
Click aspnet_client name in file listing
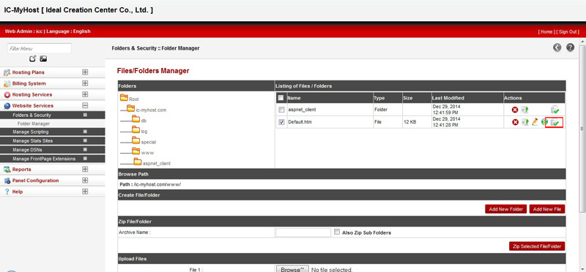click(x=302, y=110)
